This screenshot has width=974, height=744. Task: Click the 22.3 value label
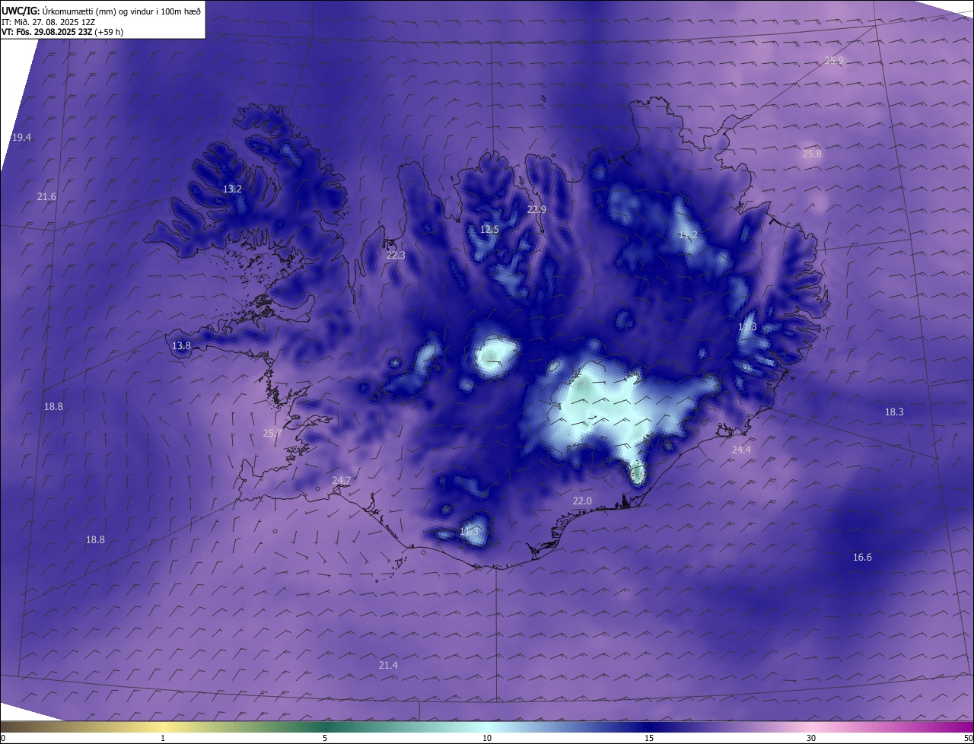click(396, 256)
